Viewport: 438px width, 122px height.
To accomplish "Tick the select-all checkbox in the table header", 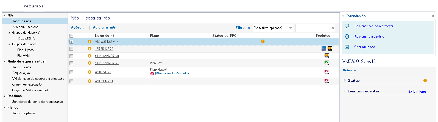I will point(71,36).
